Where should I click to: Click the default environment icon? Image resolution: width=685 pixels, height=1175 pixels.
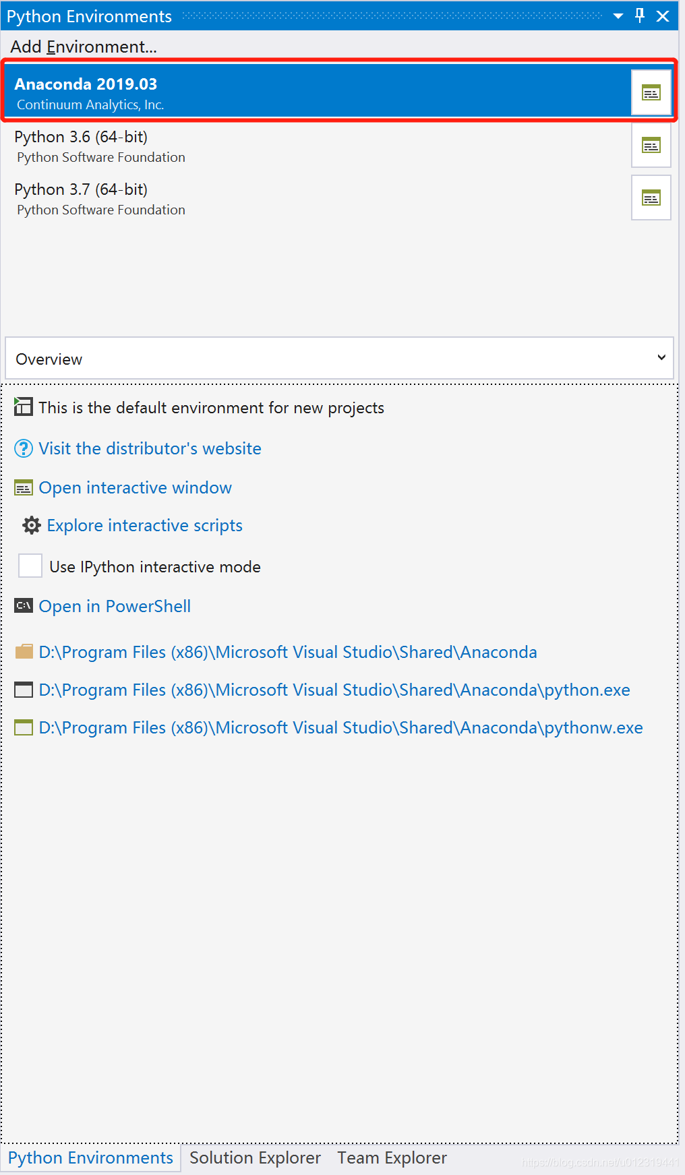pyautogui.click(x=23, y=406)
